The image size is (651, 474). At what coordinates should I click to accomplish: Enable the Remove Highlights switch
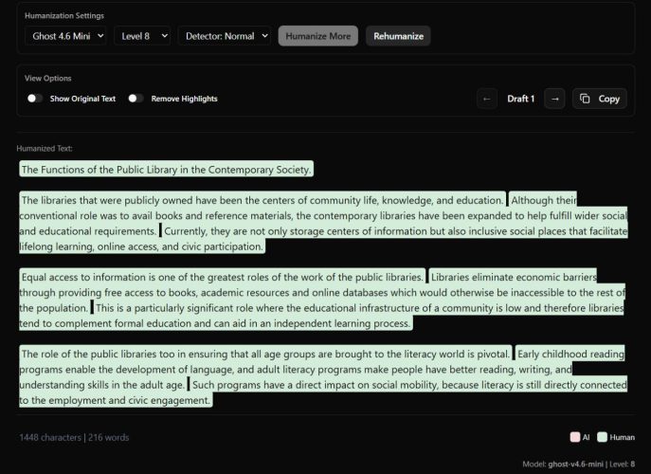click(x=136, y=99)
